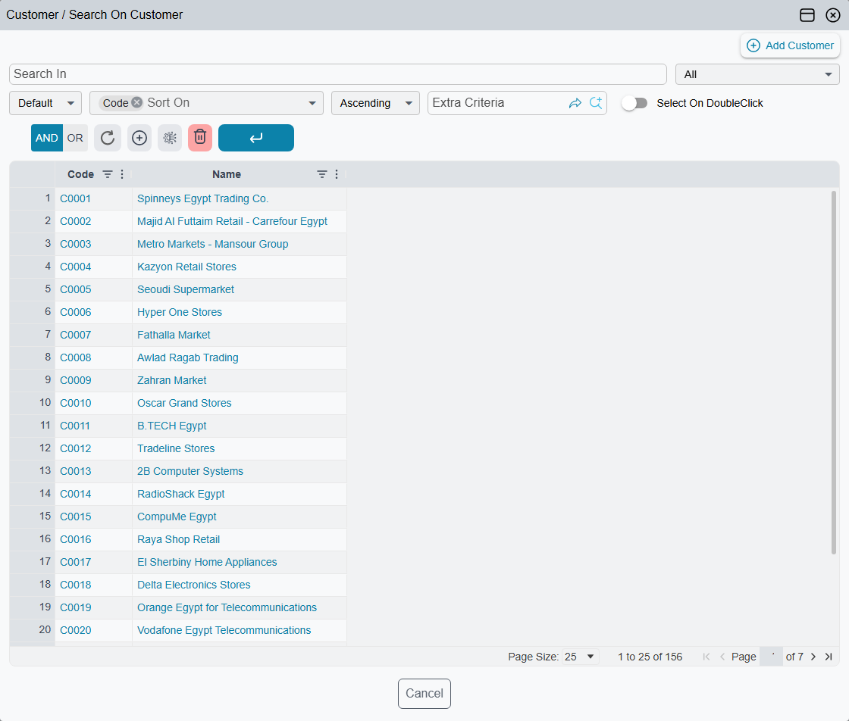
Task: Select Fathalla Market
Action: coord(174,335)
